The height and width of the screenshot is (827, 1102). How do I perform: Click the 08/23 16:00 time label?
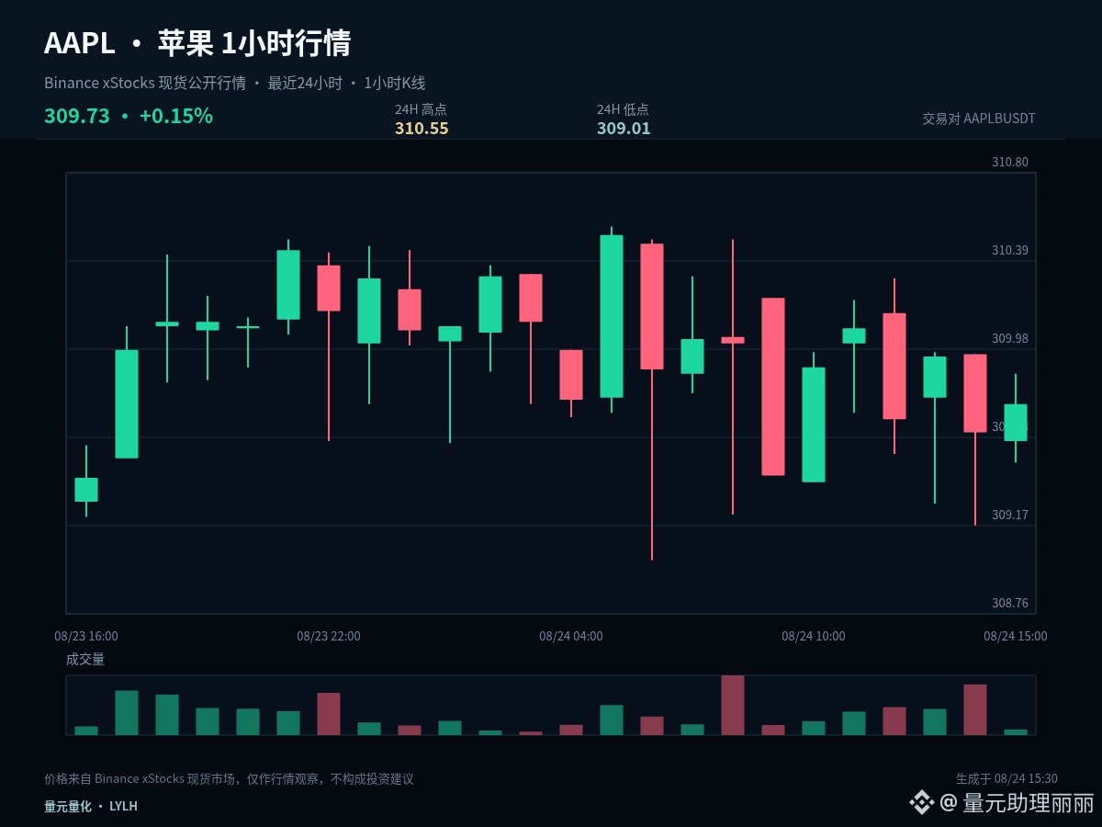[x=86, y=636]
